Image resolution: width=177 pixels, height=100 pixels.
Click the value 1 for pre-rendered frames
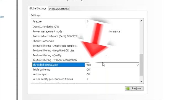87,79
